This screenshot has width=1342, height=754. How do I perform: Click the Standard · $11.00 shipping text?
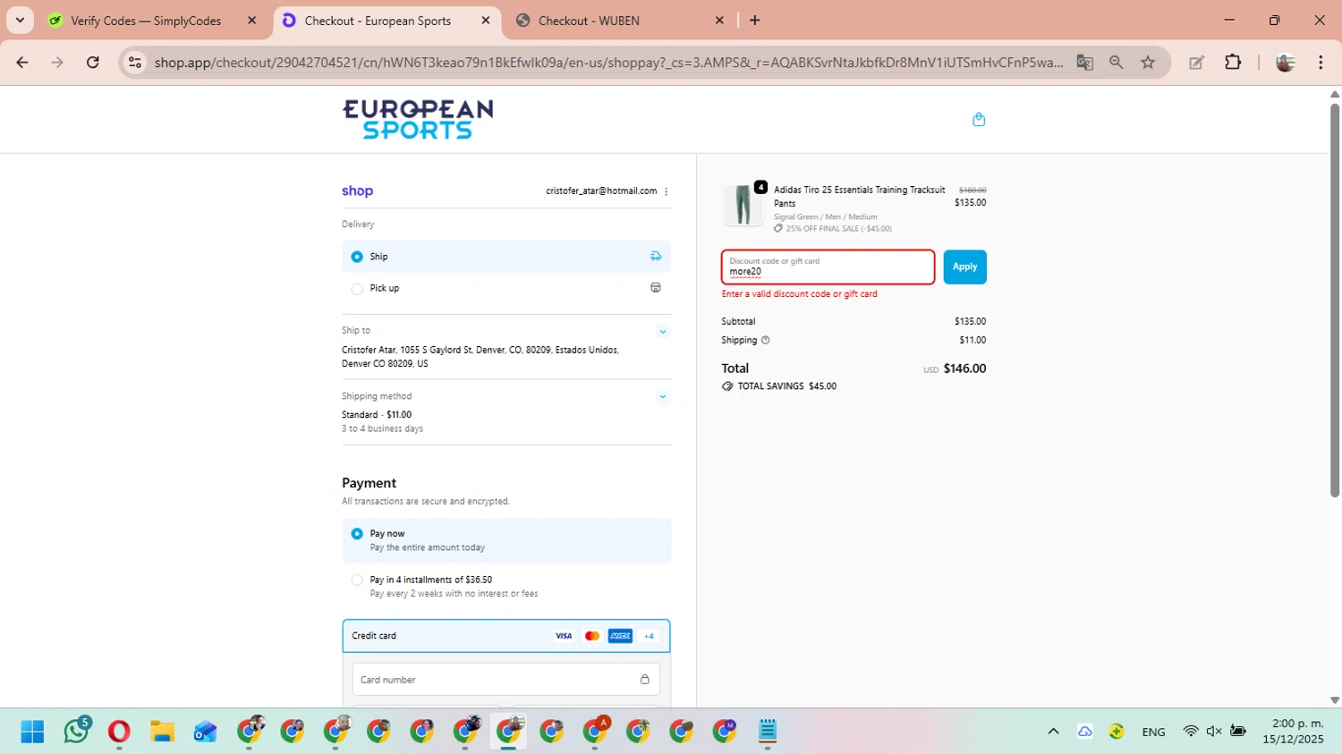tap(377, 415)
